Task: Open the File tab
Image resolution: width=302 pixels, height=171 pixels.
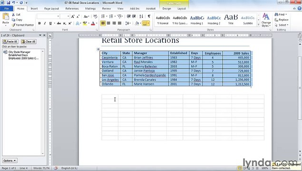Action: pyautogui.click(x=7, y=9)
